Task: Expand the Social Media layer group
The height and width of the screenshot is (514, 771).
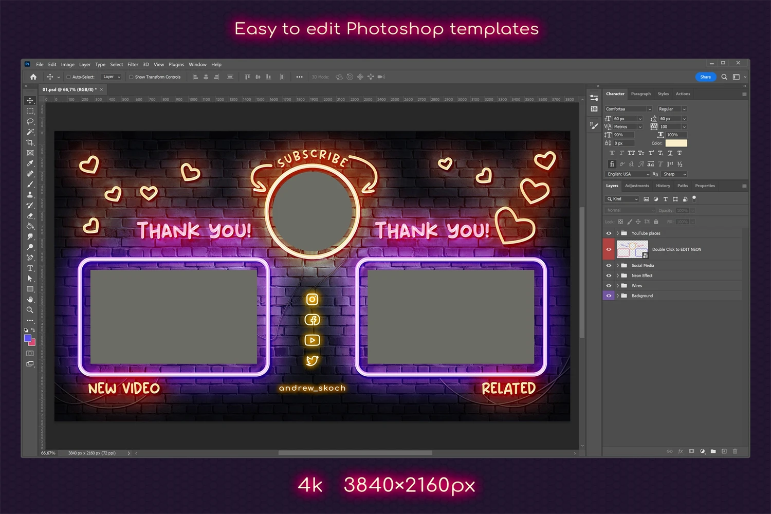Action: click(618, 266)
